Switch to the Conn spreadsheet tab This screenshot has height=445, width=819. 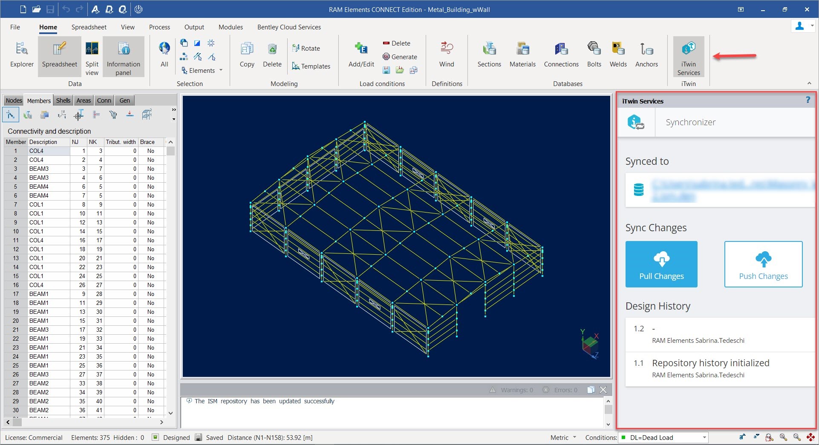click(104, 100)
